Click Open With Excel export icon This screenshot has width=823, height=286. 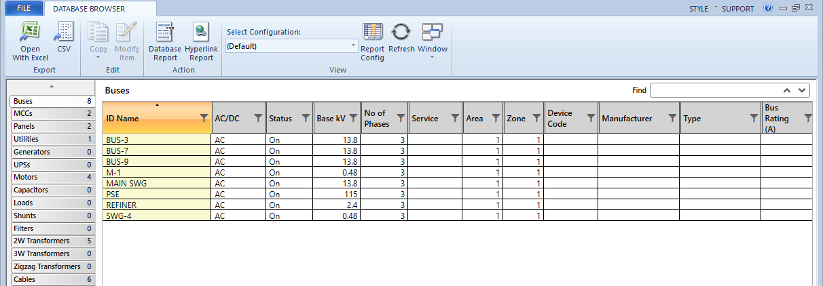[30, 41]
